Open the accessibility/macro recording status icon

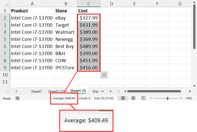pyautogui.click(x=18, y=98)
